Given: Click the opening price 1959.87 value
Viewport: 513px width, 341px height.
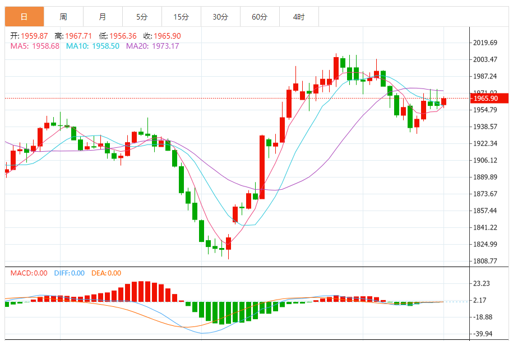Looking at the screenshot, I should click(x=34, y=36).
